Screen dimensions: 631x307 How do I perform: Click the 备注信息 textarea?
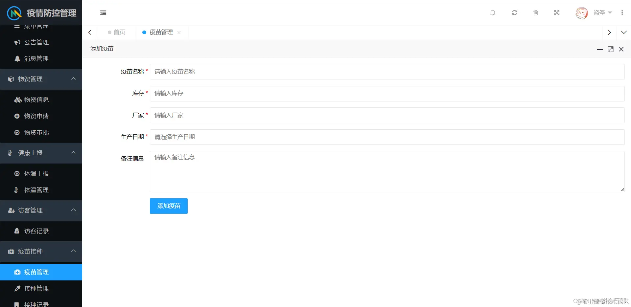click(387, 171)
